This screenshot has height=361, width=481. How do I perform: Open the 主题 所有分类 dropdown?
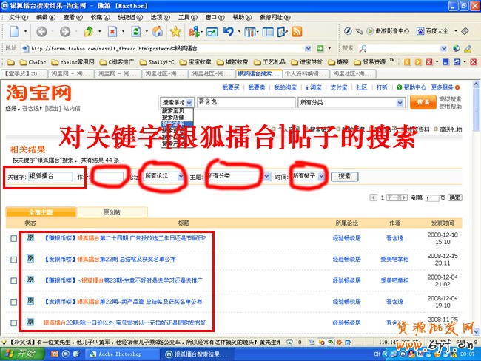(x=238, y=176)
